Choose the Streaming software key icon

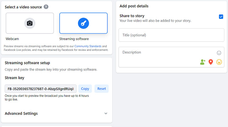click(83, 23)
